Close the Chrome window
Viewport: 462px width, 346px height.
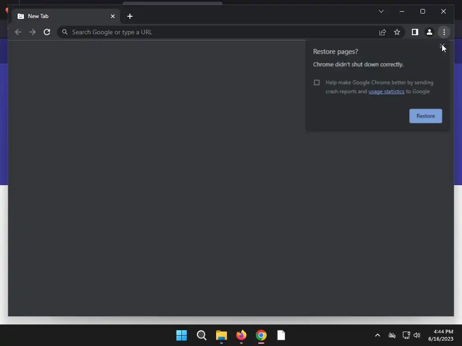[x=444, y=11]
